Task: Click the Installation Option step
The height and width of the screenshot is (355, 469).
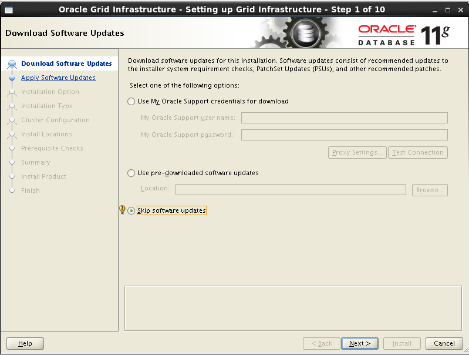Action: pyautogui.click(x=50, y=92)
